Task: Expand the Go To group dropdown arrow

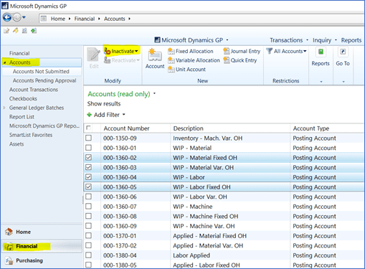Action: coord(343,82)
